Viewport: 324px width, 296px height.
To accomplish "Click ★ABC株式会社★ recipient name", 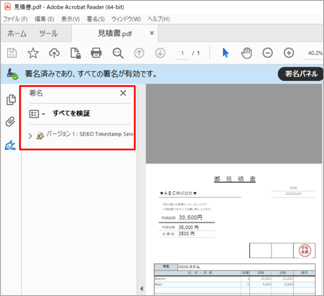I will 178,193.
